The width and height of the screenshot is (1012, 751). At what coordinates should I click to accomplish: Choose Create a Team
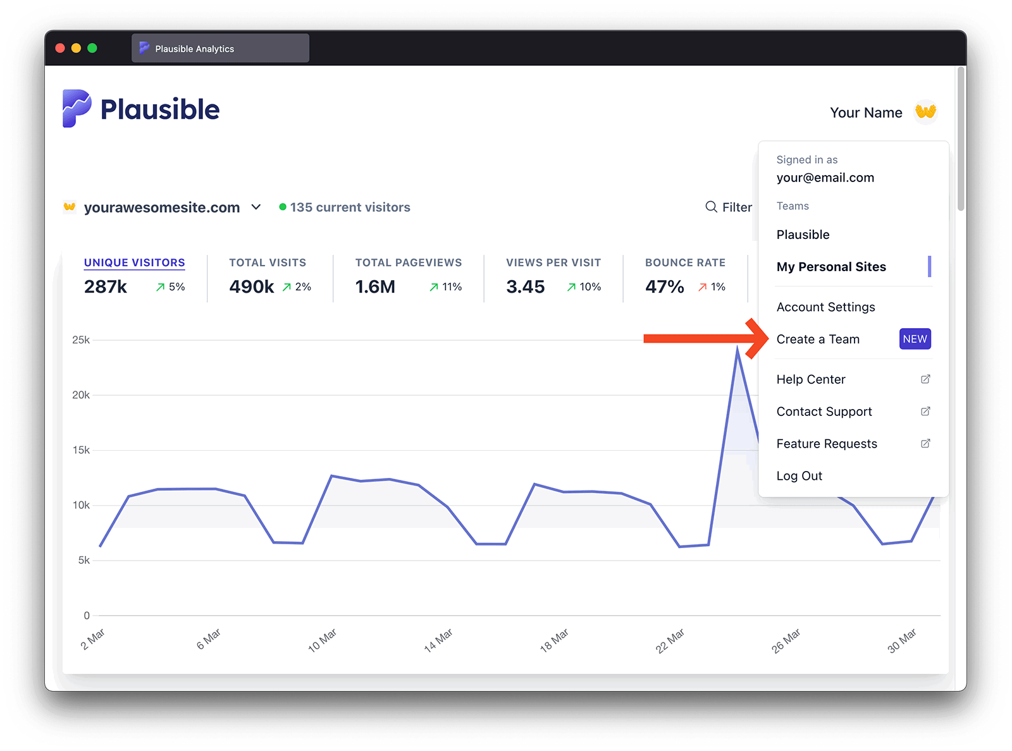tap(818, 339)
